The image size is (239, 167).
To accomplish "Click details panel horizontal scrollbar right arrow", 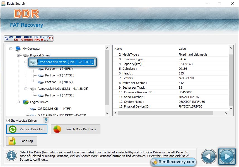I will pyautogui.click(x=226, y=113).
